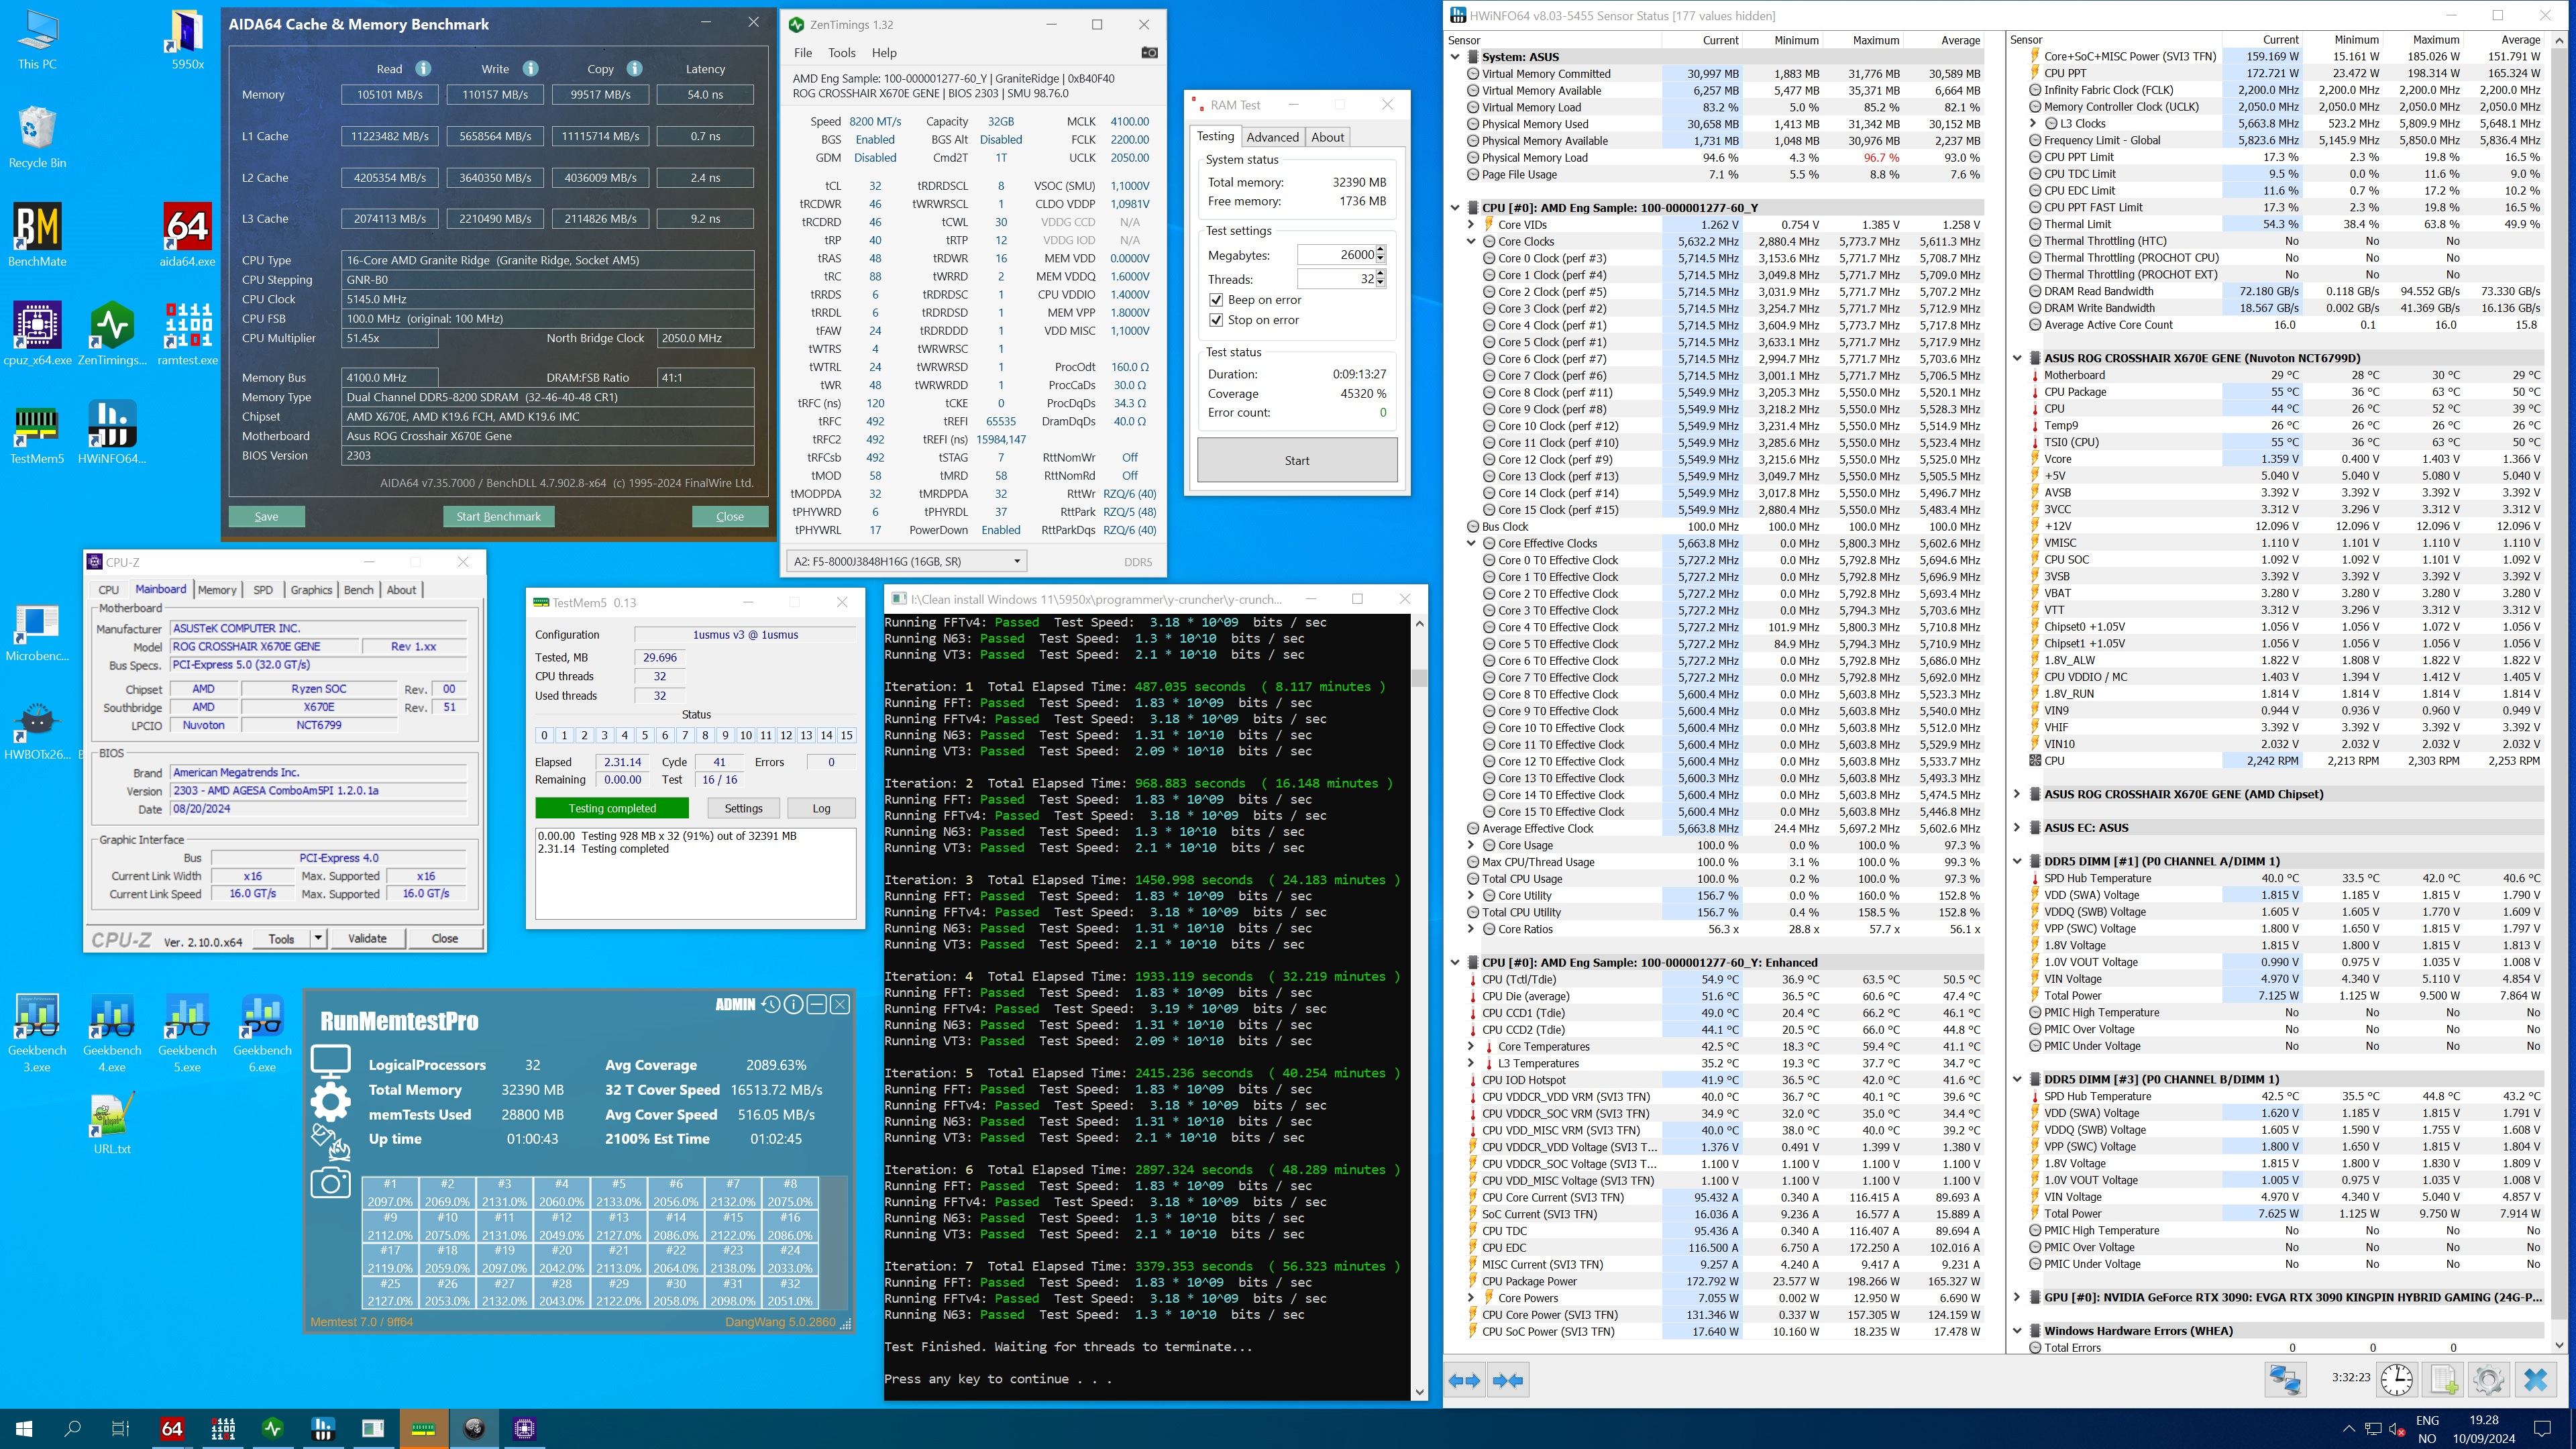Viewport: 2576px width, 1449px height.
Task: Click RAM Test Start button
Action: point(1297,460)
